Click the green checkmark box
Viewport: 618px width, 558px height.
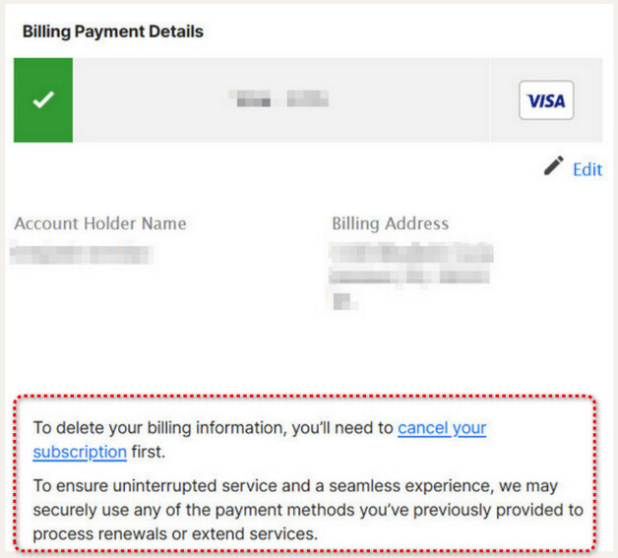point(43,100)
